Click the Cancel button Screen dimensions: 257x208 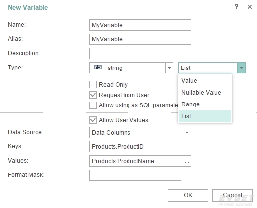232,195
